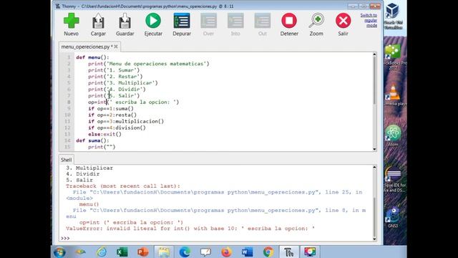Open Excel from the taskbar
This screenshot has width=458, height=258.
tap(122, 252)
